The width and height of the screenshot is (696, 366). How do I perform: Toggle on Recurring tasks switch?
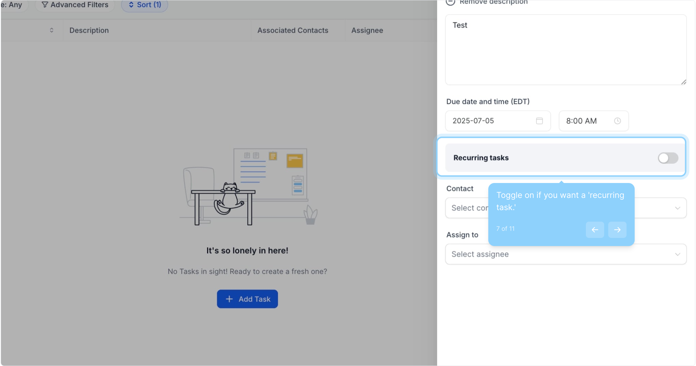click(x=668, y=158)
